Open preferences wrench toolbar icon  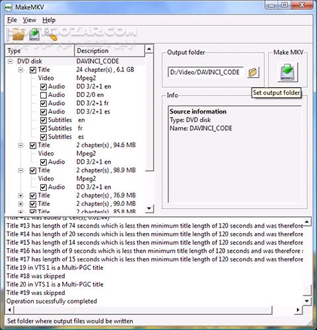click(x=51, y=35)
